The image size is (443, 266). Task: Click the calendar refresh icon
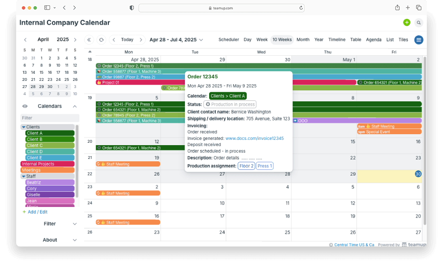[101, 40]
